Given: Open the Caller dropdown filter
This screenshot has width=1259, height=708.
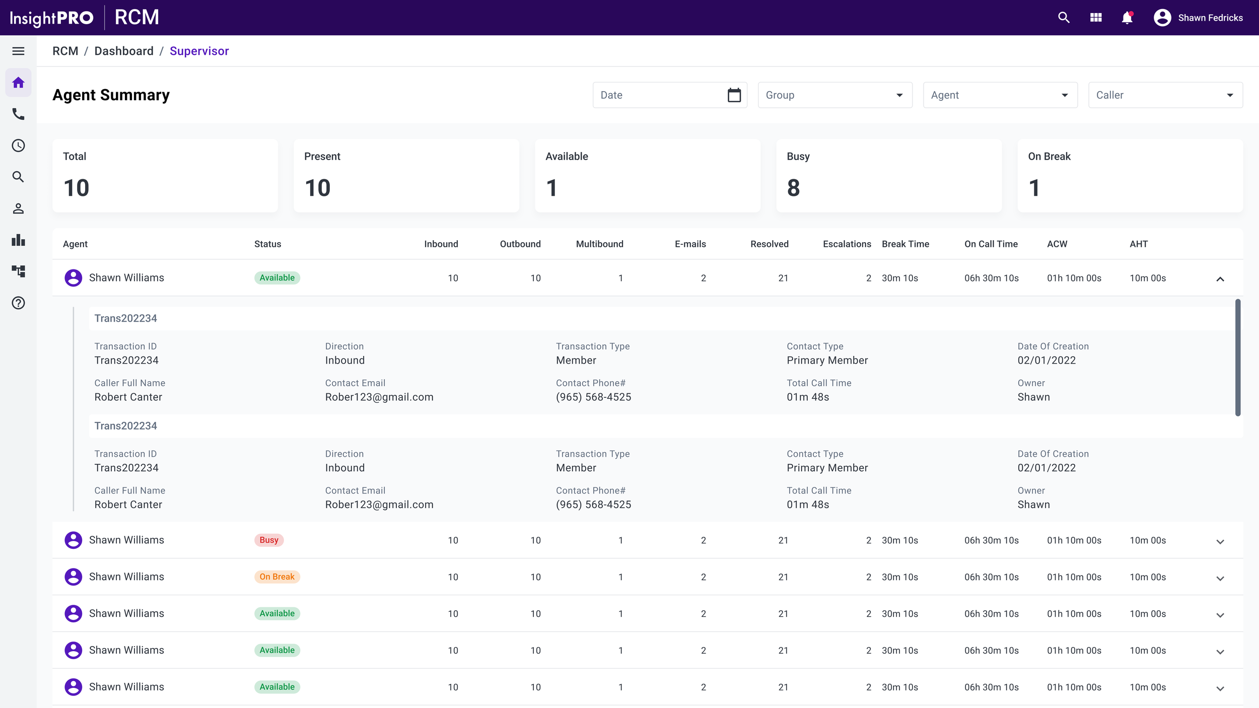Looking at the screenshot, I should [x=1165, y=95].
